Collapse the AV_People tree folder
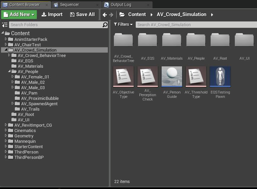This screenshot has width=257, height=189. click(x=9, y=71)
